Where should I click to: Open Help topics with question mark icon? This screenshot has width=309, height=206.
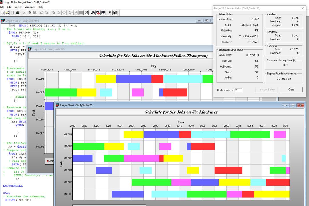coord(110,13)
